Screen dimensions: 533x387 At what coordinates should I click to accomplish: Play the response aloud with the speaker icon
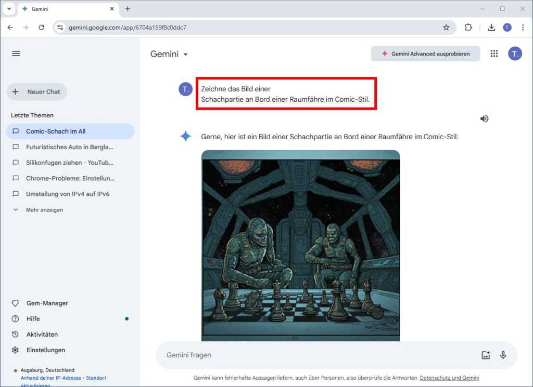pyautogui.click(x=484, y=118)
